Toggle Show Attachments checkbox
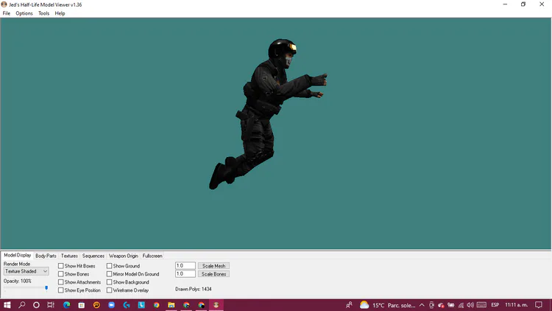Viewport: 552px width, 311px height. (x=61, y=282)
